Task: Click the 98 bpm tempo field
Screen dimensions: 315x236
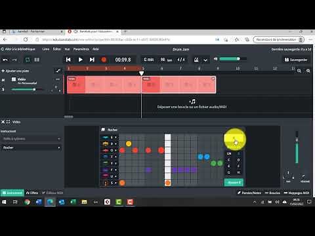Action: pyautogui.click(x=166, y=60)
